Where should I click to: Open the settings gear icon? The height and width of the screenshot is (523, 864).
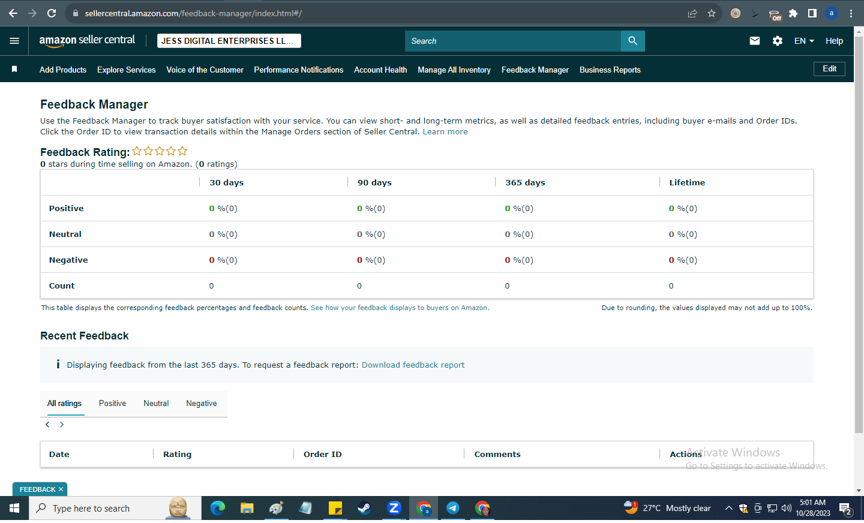(x=778, y=41)
